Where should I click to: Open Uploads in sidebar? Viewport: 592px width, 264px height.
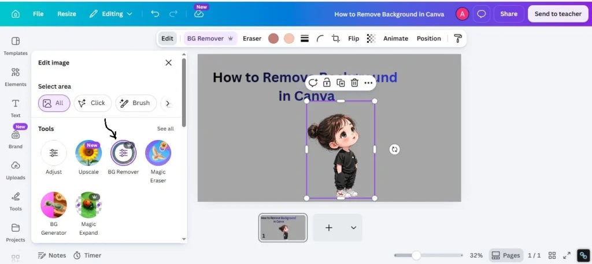pos(16,171)
